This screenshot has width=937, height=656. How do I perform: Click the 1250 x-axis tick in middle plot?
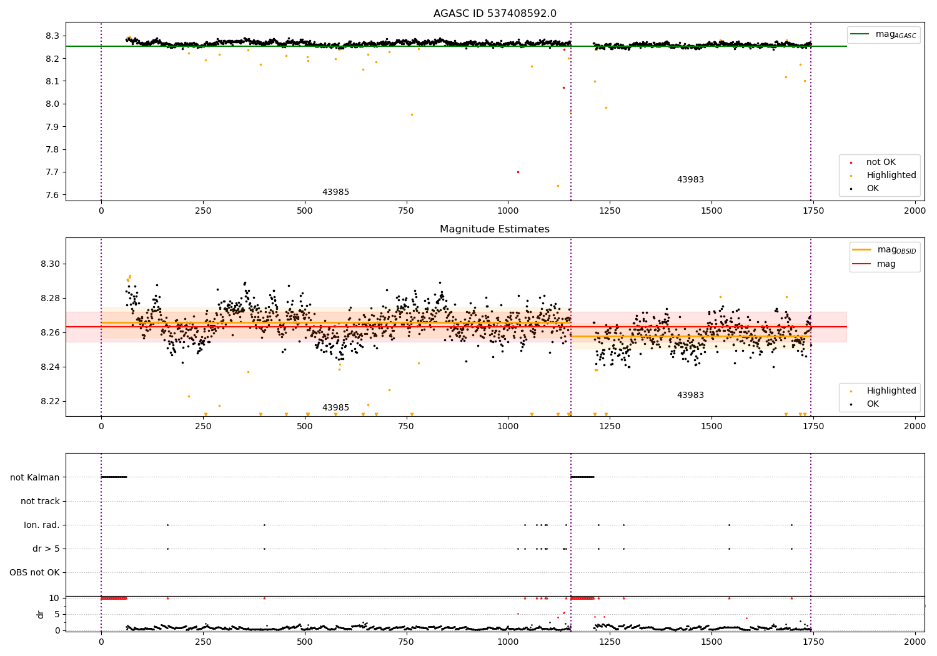(x=610, y=427)
